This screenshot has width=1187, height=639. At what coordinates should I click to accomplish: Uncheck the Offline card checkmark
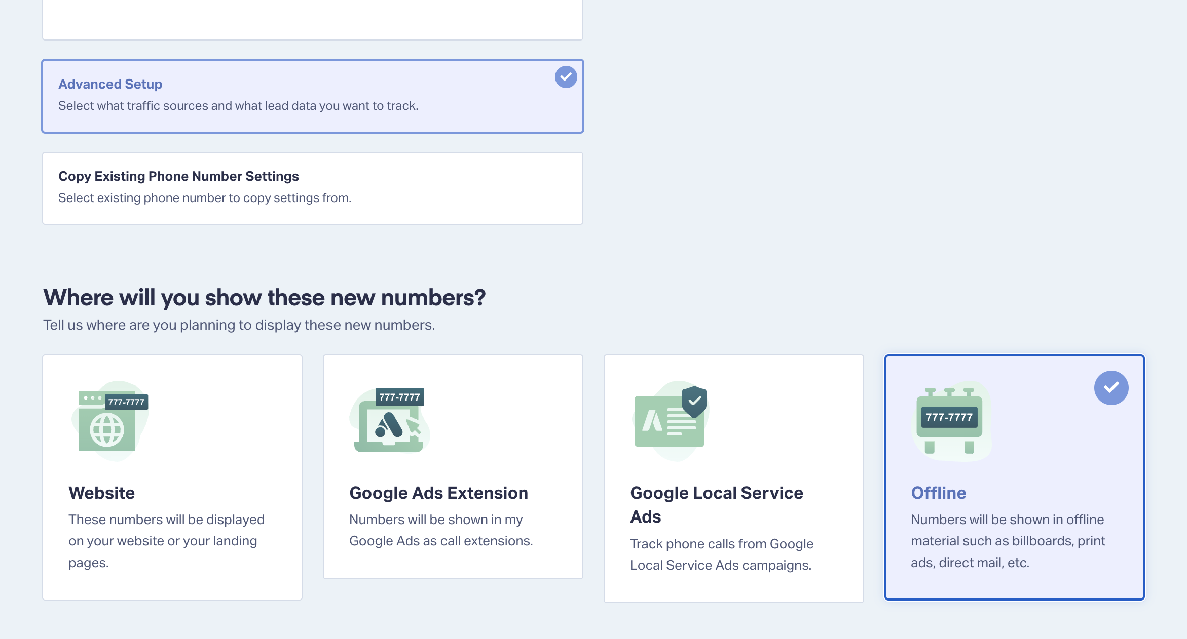click(x=1111, y=388)
